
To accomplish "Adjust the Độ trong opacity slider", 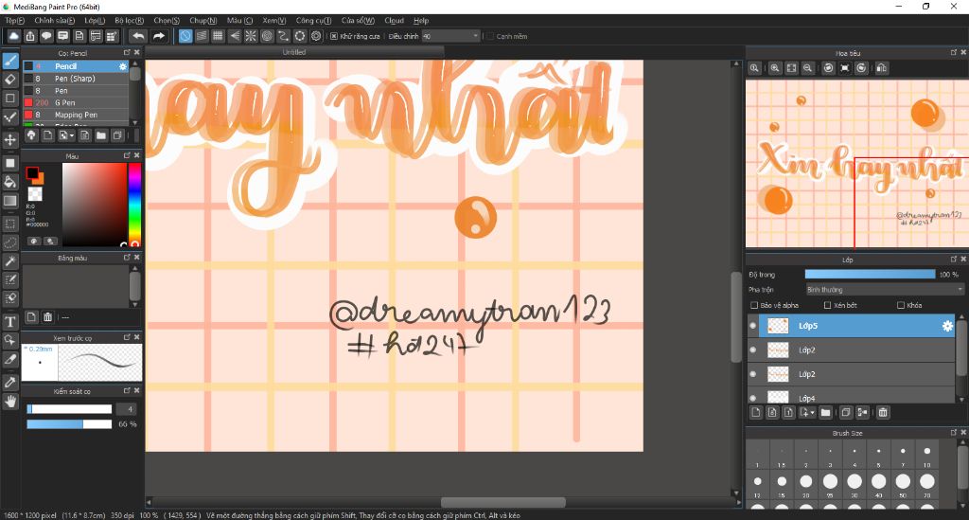I will (870, 274).
